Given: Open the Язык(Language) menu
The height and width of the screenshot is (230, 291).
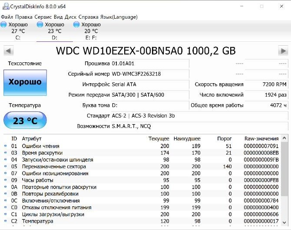Looking at the screenshot, I should (119, 17).
